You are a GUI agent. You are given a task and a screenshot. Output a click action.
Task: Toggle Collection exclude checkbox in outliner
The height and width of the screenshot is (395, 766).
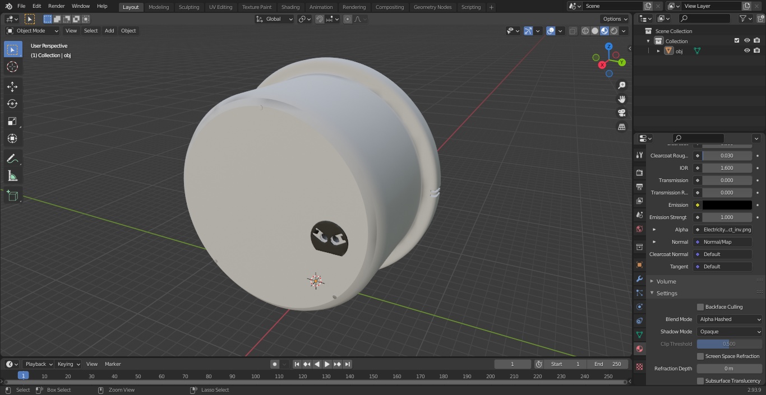click(x=737, y=41)
